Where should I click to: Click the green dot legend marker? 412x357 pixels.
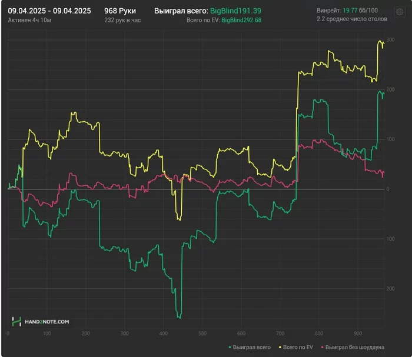coord(230,348)
